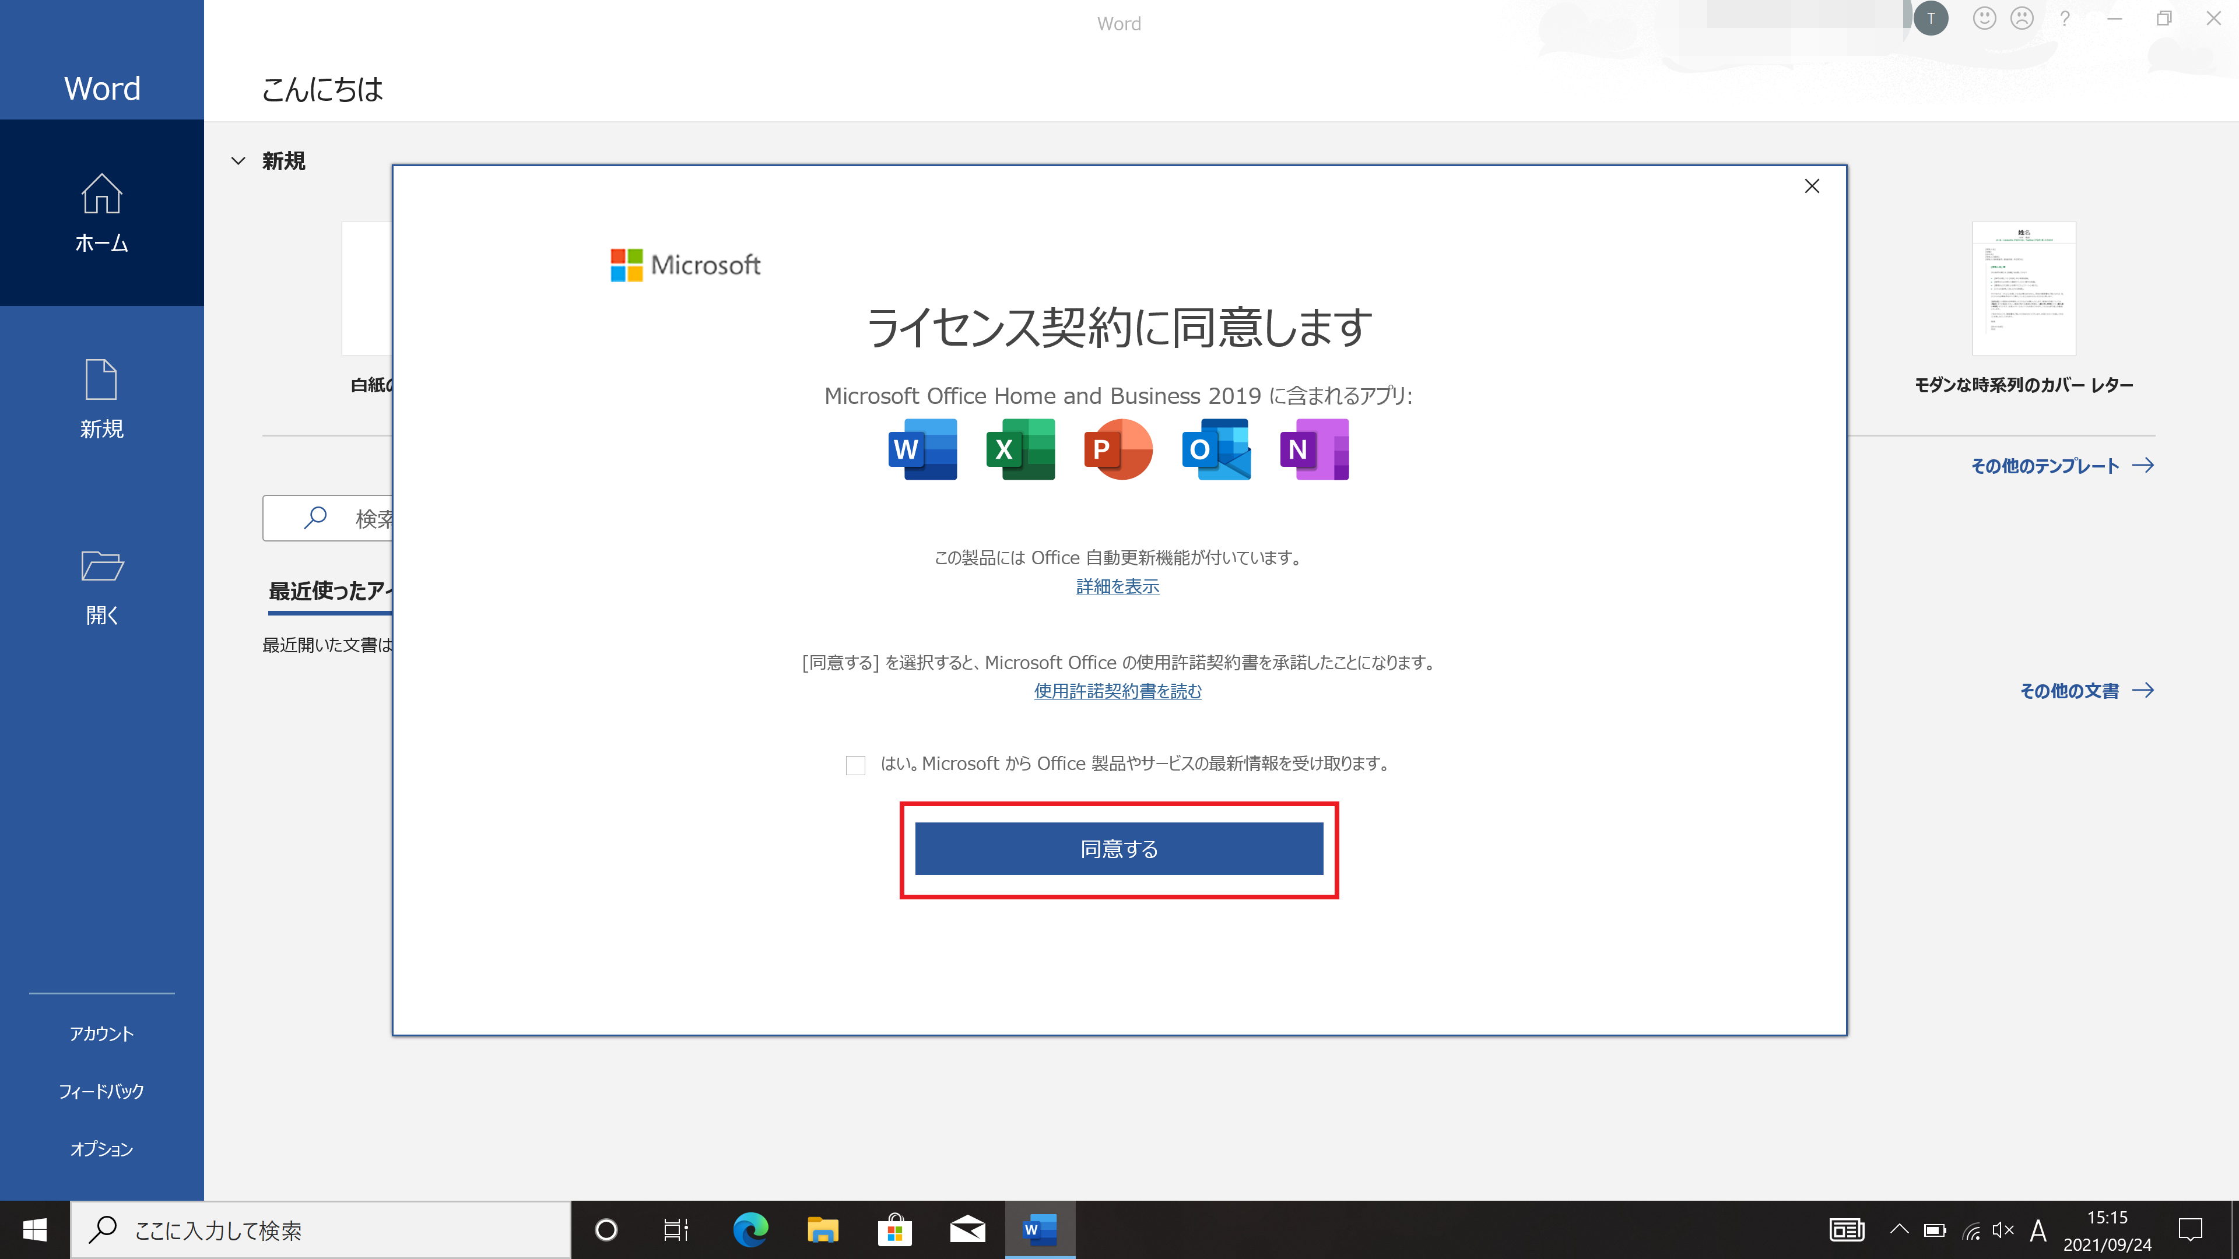
Task: Send a smile feedback face icon
Action: [x=1984, y=18]
